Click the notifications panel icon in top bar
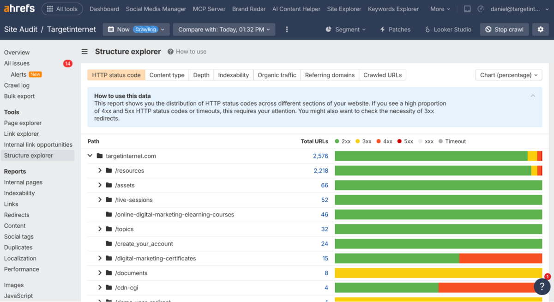 (467, 9)
